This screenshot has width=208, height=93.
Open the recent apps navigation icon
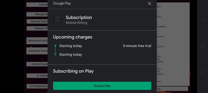pyautogui.click(x=203, y=72)
